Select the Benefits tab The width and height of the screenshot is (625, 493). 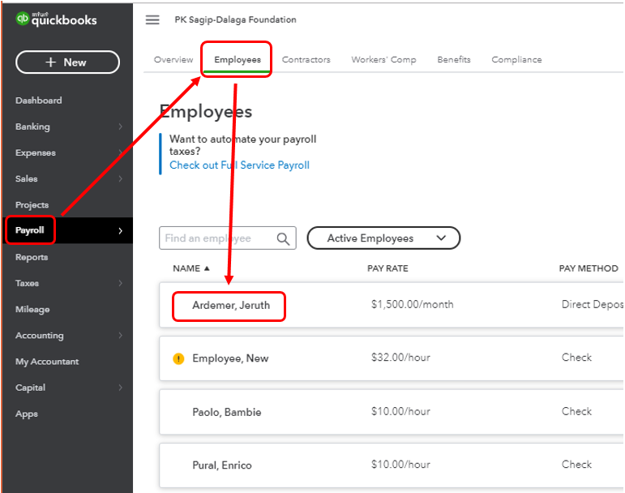point(453,60)
